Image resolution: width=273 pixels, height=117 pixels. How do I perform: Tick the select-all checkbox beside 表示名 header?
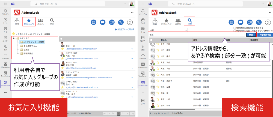pyautogui.click(x=151, y=40)
